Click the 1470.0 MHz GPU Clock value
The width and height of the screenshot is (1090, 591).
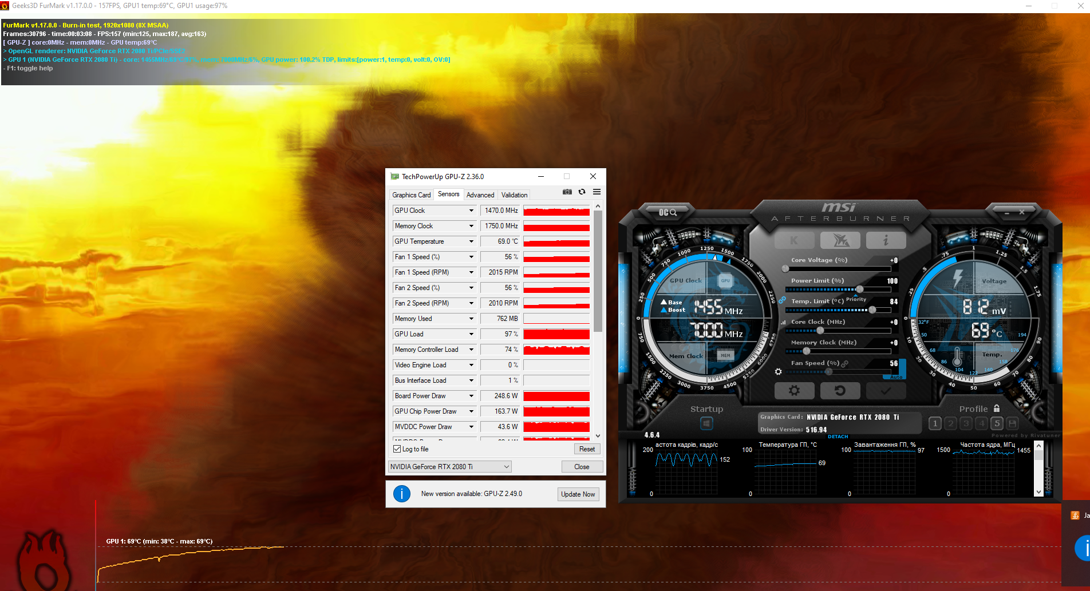[x=501, y=211]
